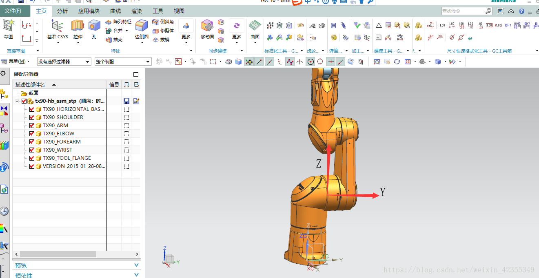539x278 pixels.
Task: Toggle the VERSION_2015_01_28 component checkbox
Action: [x=32, y=166]
